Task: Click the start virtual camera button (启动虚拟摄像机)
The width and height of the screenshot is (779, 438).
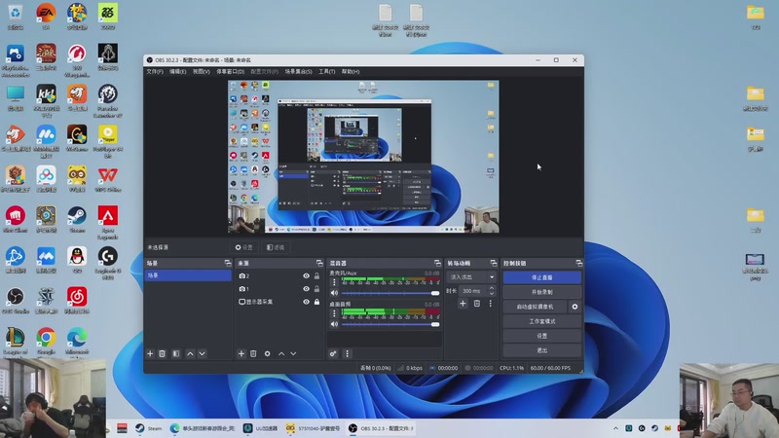Action: click(535, 307)
